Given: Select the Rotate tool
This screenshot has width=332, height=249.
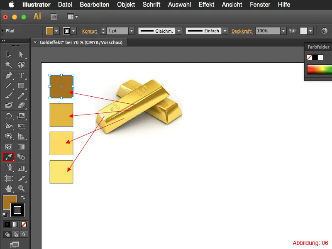Looking at the screenshot, I should 9,116.
